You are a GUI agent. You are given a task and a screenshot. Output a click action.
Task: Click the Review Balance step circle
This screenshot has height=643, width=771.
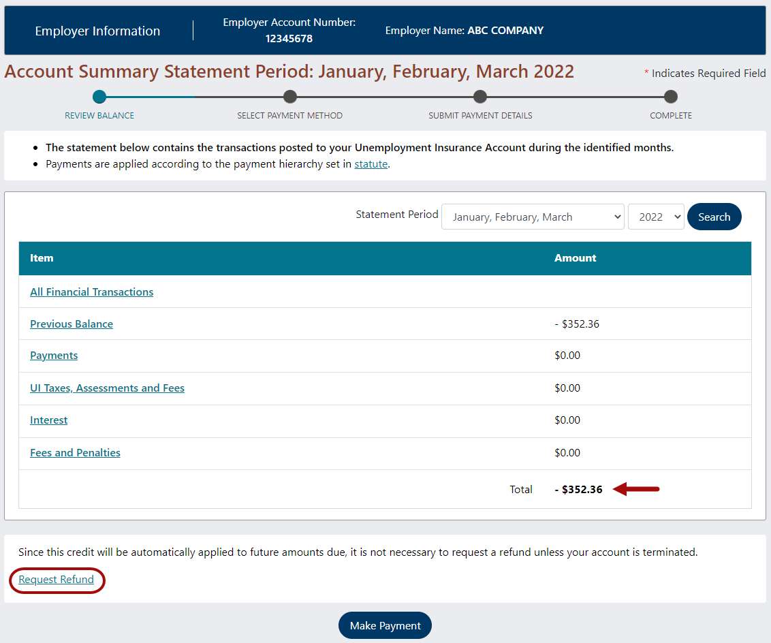click(99, 97)
